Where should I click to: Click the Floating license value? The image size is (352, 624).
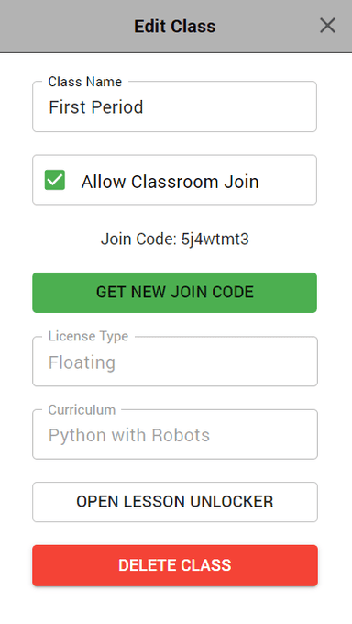tap(82, 362)
